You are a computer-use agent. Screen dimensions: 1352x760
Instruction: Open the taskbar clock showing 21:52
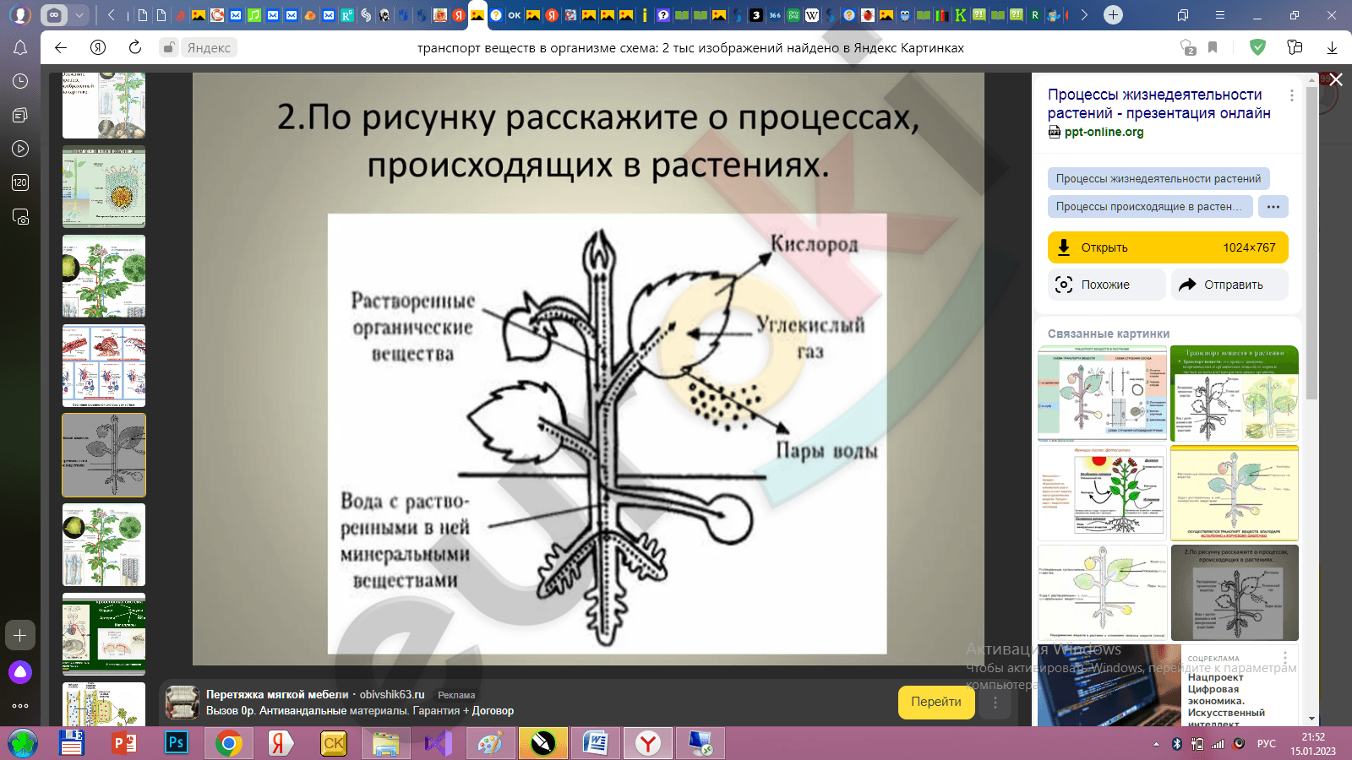[1313, 744]
